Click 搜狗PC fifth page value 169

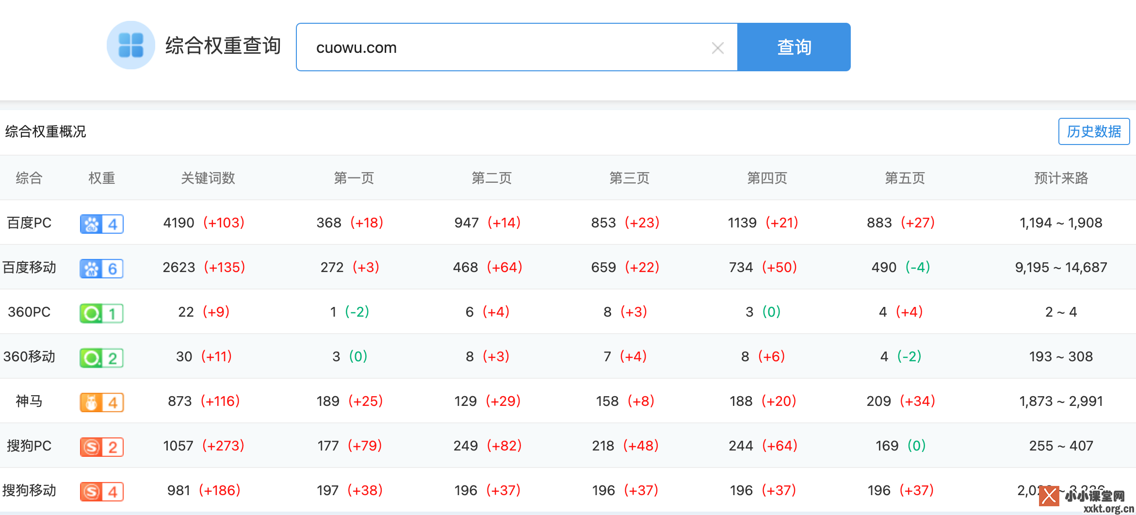[887, 446]
